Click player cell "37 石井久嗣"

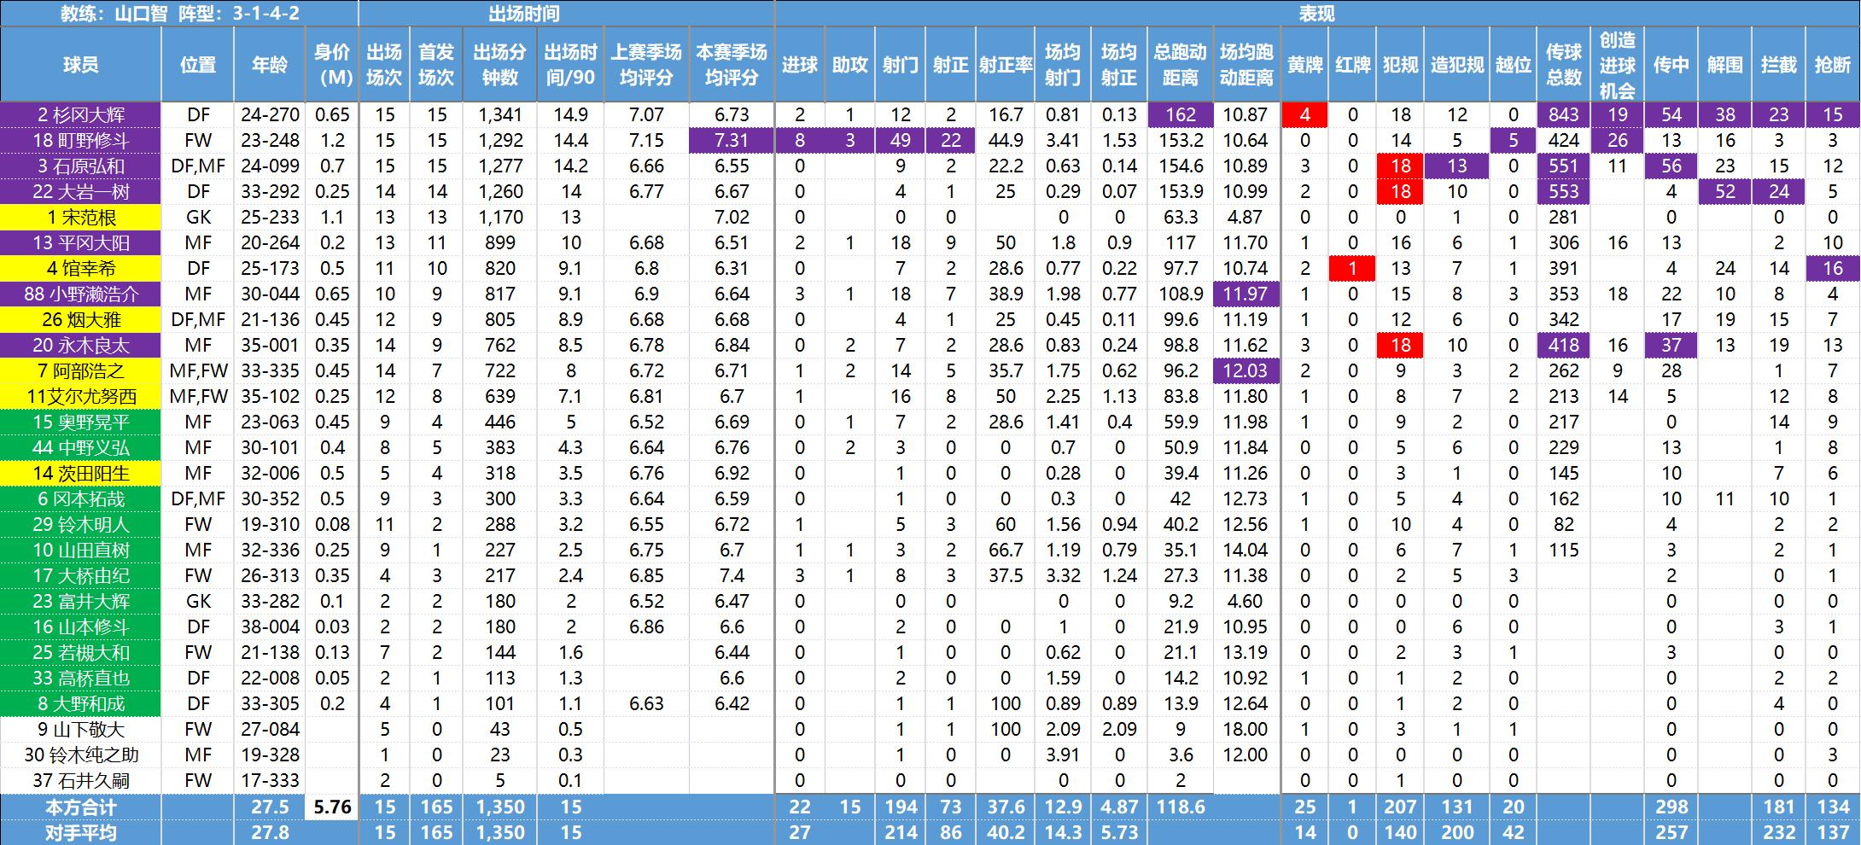[x=81, y=780]
